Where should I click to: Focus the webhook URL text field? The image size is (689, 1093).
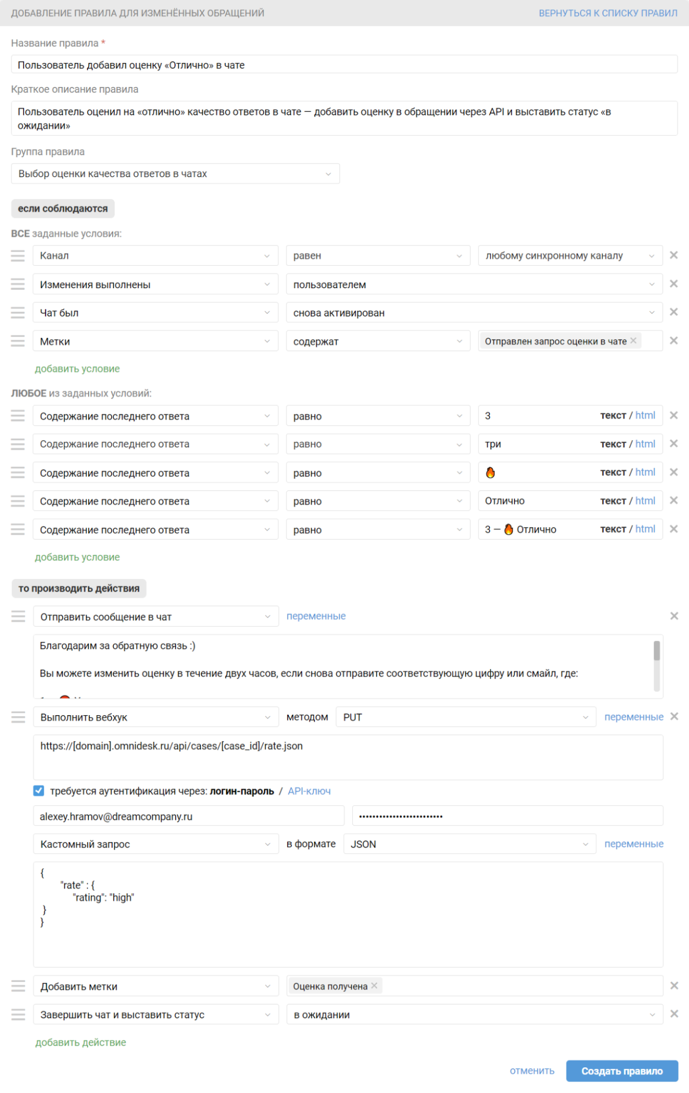tap(348, 757)
